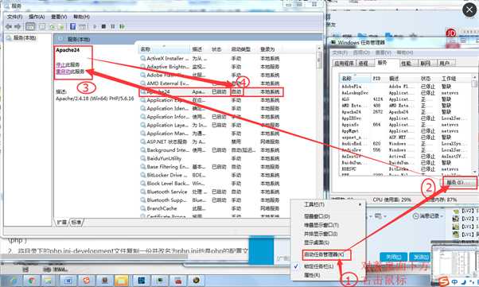This screenshot has height=287, width=479.
Task: Click the Restart this service link
Action: click(x=70, y=72)
